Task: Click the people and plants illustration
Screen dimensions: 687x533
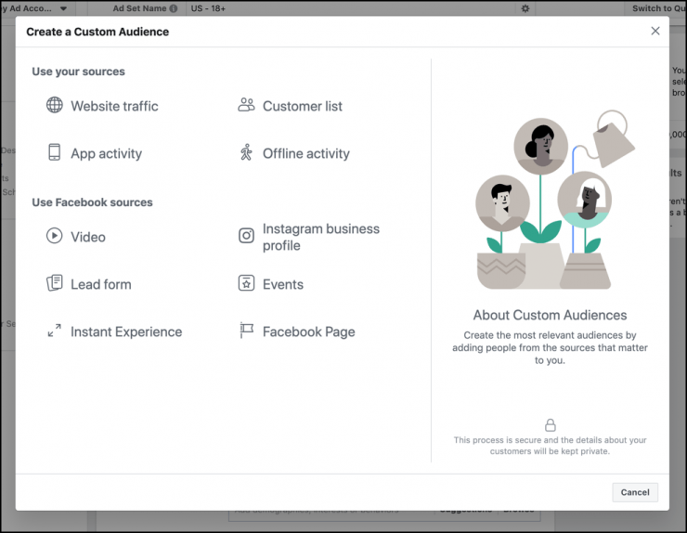Action: 553,200
